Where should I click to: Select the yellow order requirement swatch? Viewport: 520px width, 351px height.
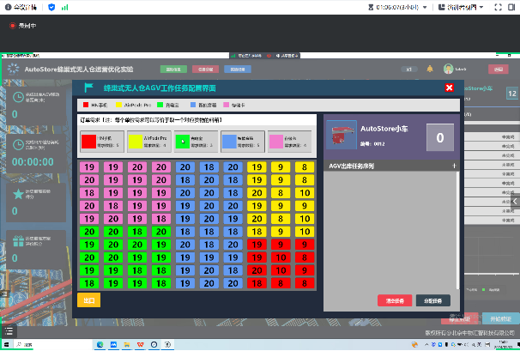click(135, 141)
